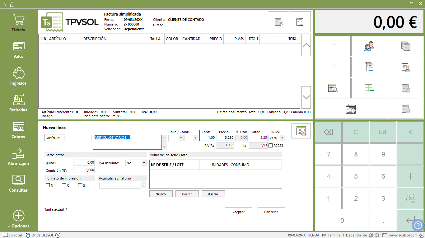Click the new ticket icon with plus
The height and width of the screenshot is (238, 425).
point(300,22)
